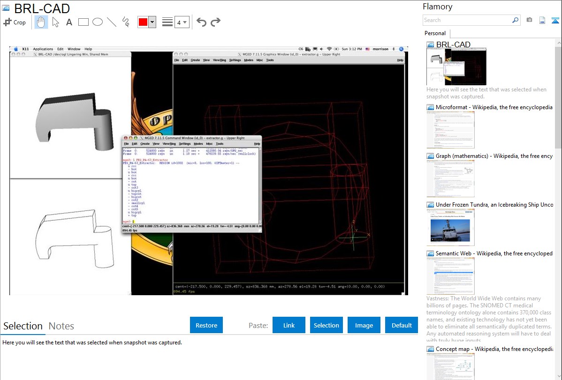The width and height of the screenshot is (562, 380).
Task: Pick the ellipse shape tool
Action: (98, 22)
